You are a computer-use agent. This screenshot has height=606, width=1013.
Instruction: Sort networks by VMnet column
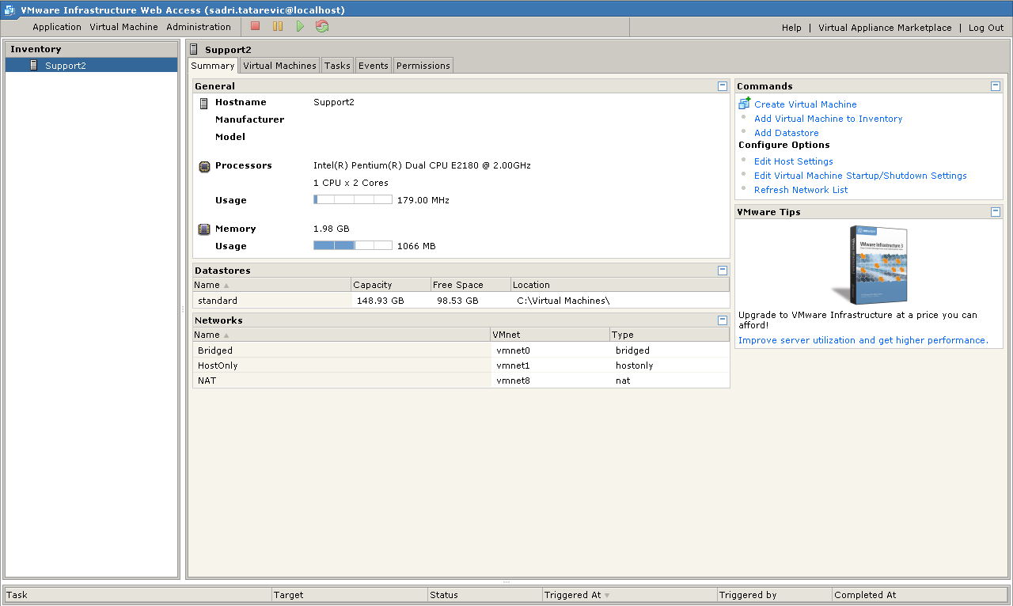click(x=550, y=335)
